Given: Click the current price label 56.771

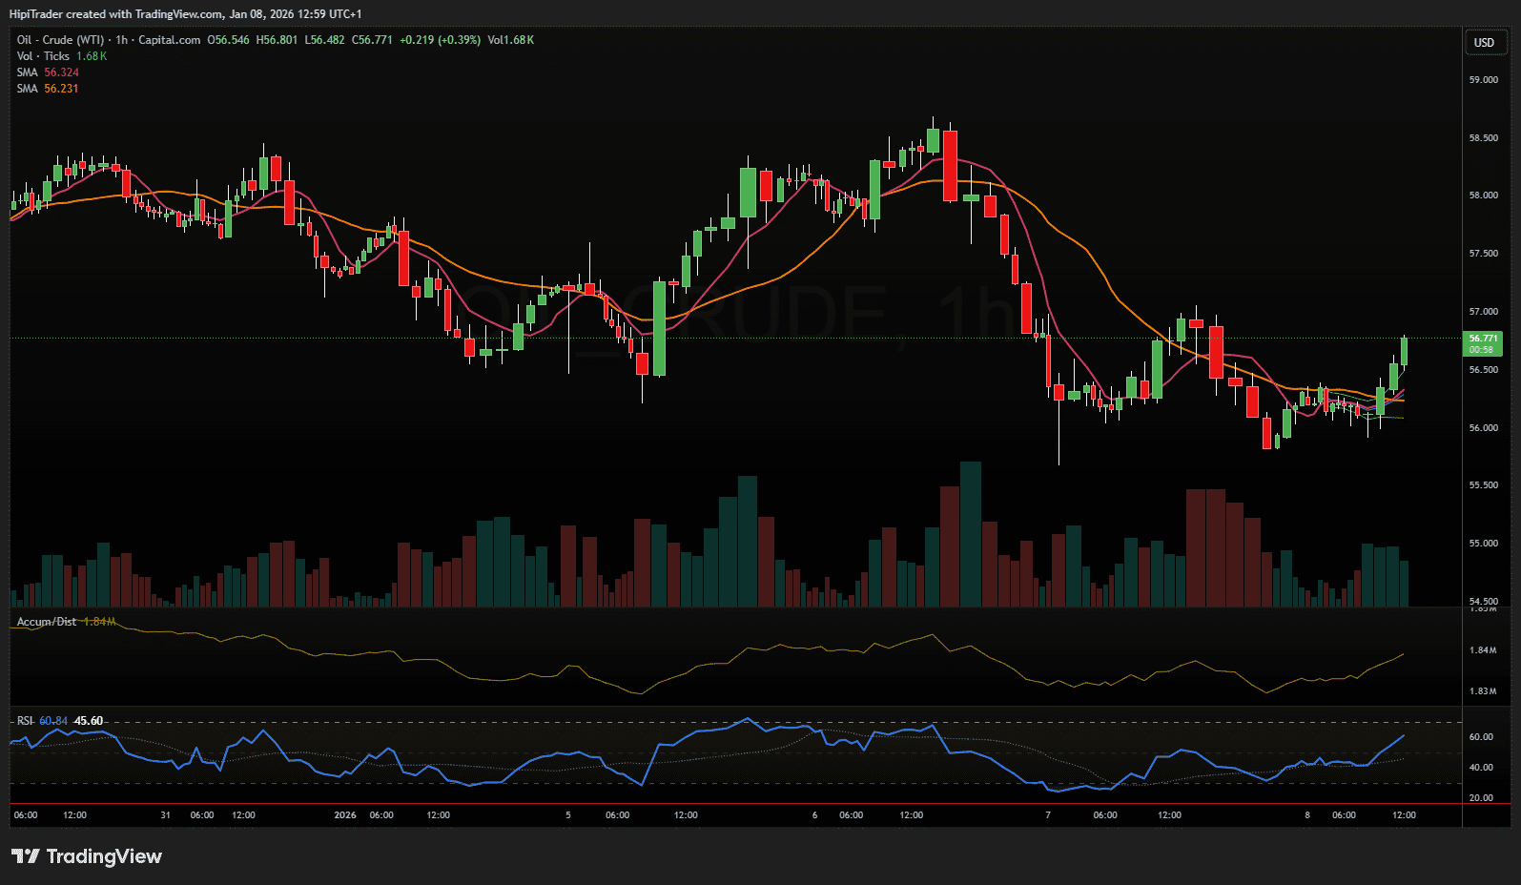Looking at the screenshot, I should tap(1483, 339).
